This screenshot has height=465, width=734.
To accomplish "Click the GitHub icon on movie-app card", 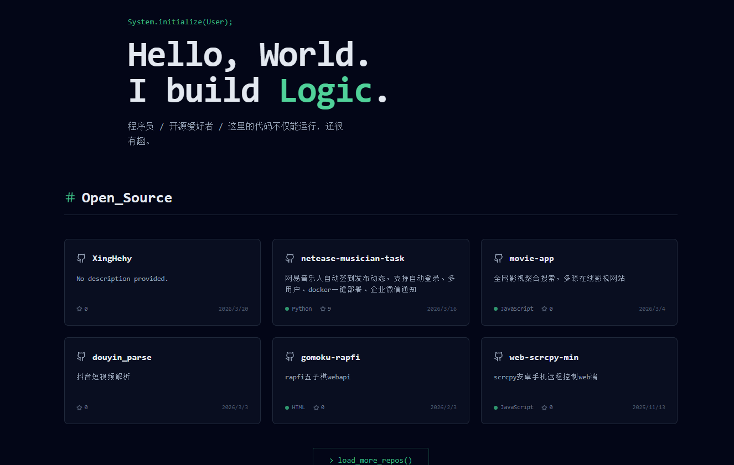I will pyautogui.click(x=498, y=258).
